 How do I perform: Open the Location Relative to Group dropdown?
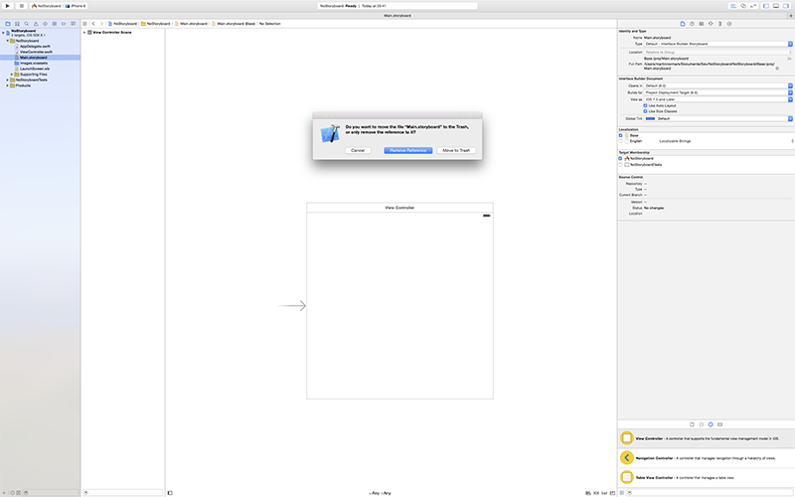717,53
